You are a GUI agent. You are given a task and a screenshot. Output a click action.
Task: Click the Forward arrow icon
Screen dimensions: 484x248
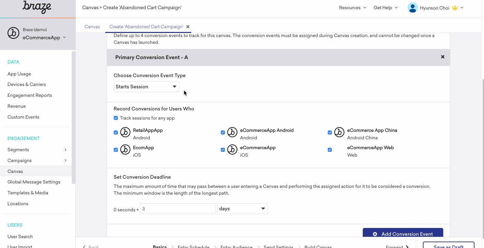click(407, 247)
